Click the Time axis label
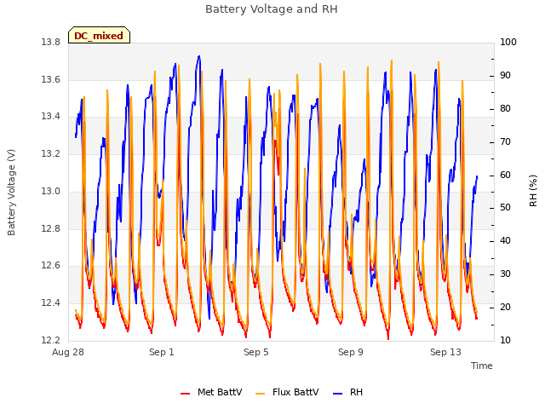Viewport: 545px width, 409px height. 482,366
